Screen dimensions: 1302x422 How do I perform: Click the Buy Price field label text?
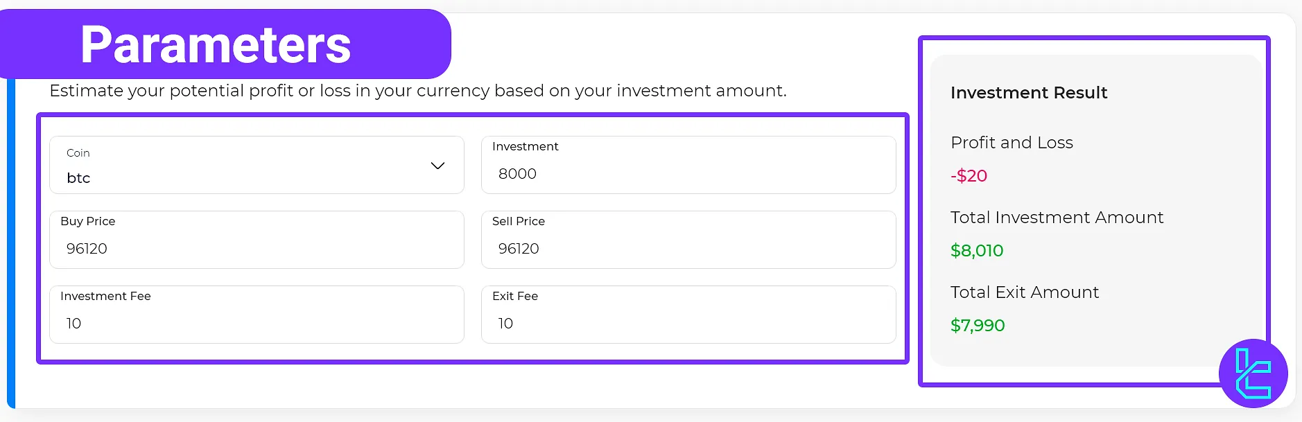(87, 221)
